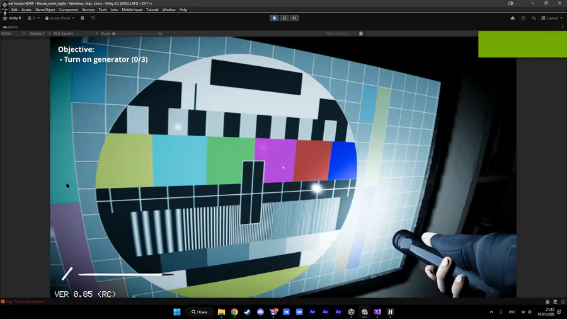This screenshot has height=319, width=567.
Task: Click the version control toolbar icon
Action: [x=93, y=18]
